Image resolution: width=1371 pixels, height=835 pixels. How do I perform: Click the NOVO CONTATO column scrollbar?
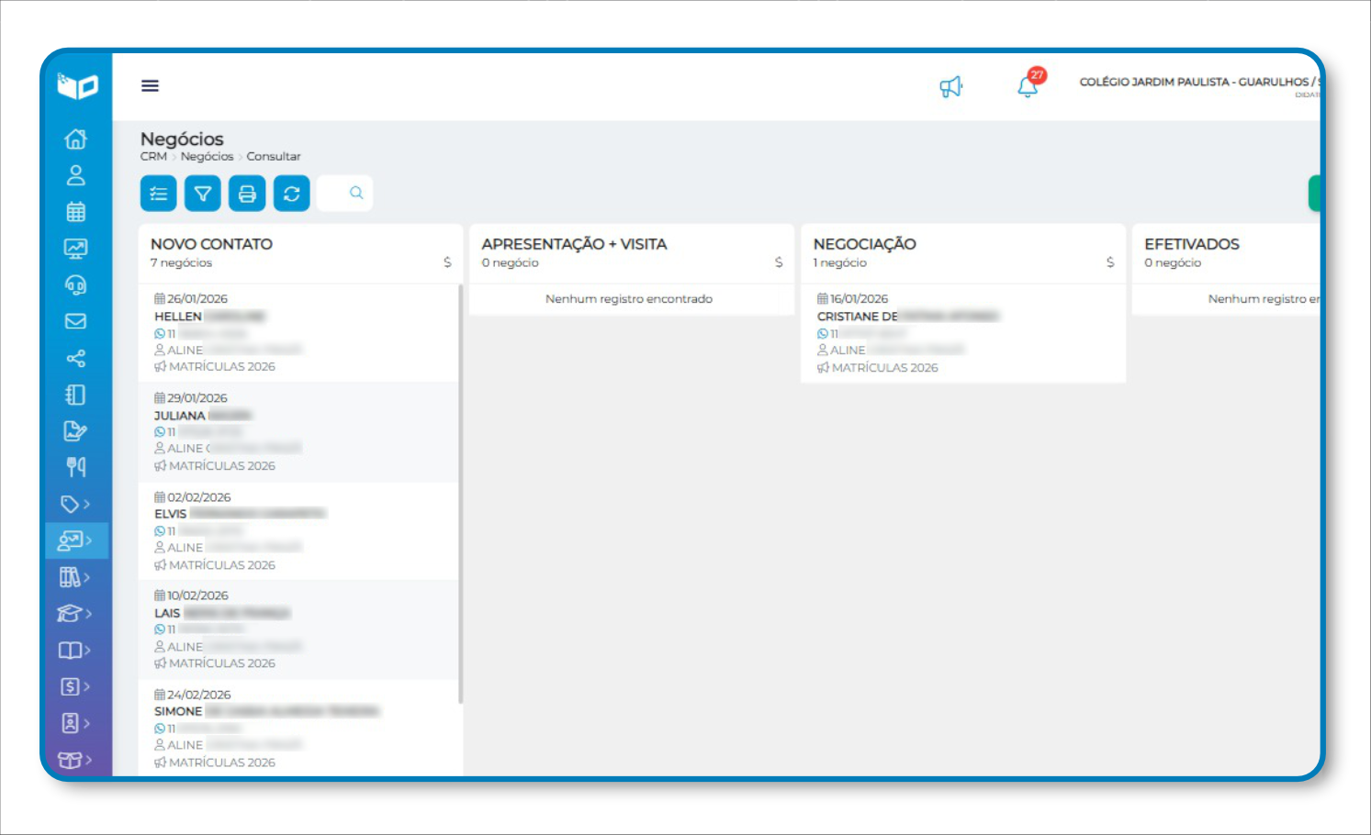[460, 495]
